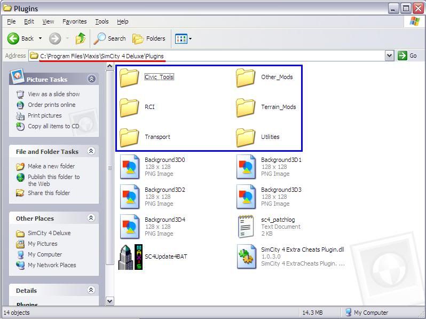This screenshot has height=319, width=426.
Task: Click the sidebar scroll up arrow
Action: (109, 66)
